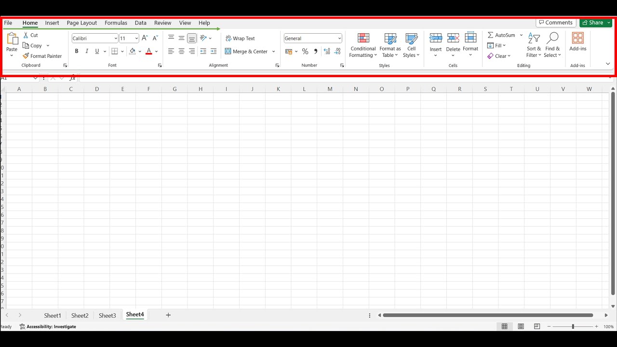617x347 pixels.
Task: Switch to the Insert ribbon tab
Action: (x=52, y=23)
